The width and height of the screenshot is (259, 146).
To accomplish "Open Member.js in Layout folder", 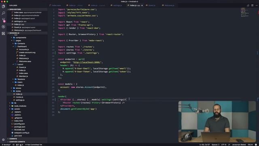I will tap(23, 76).
